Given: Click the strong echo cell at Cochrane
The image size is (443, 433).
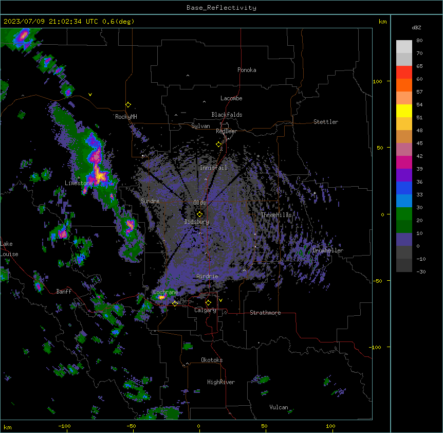Looking at the screenshot, I should (161, 297).
